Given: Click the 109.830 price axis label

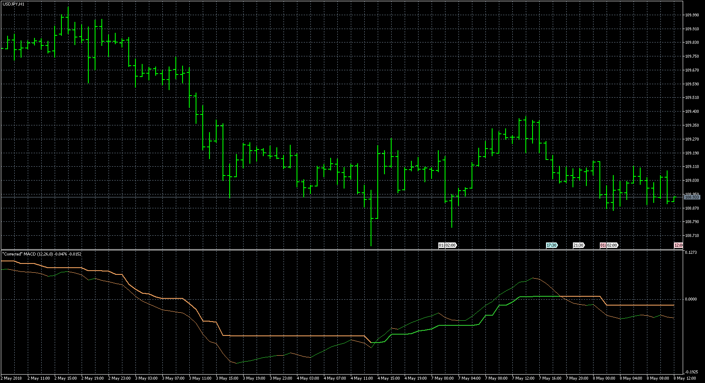Looking at the screenshot, I should (x=692, y=43).
